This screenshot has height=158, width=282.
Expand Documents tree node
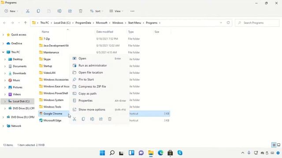tap(5, 66)
